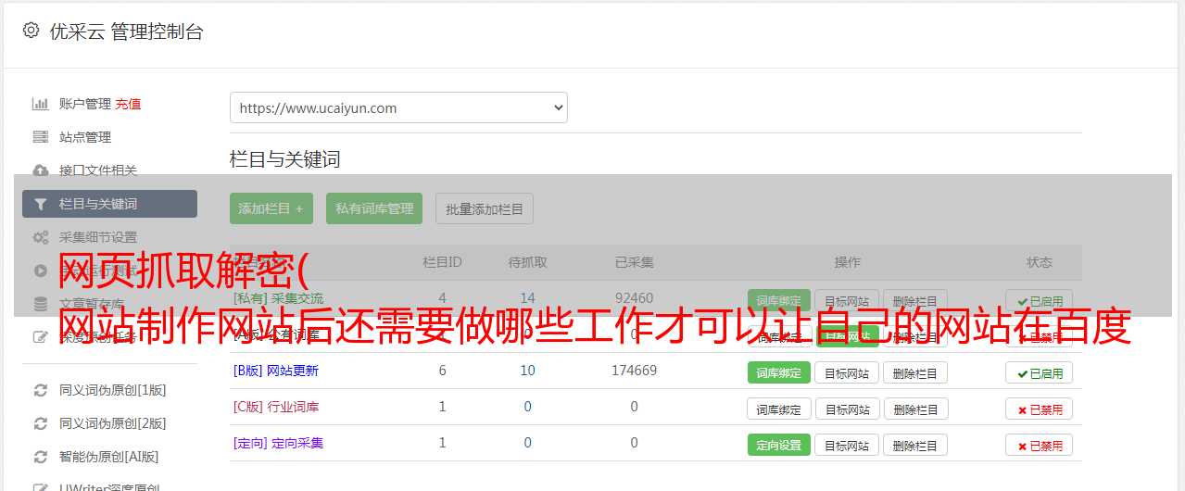Click 删除栏目 in the 行业词库 row

tap(915, 409)
